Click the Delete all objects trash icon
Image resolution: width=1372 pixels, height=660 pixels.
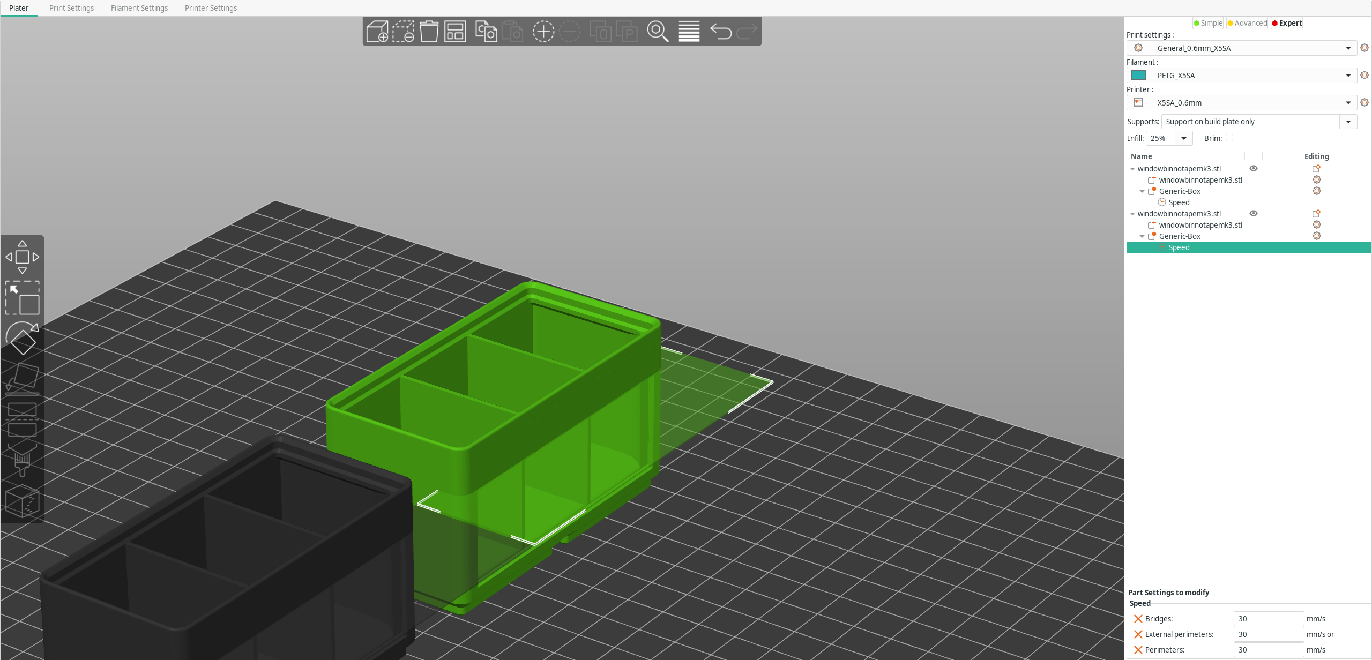(x=429, y=31)
